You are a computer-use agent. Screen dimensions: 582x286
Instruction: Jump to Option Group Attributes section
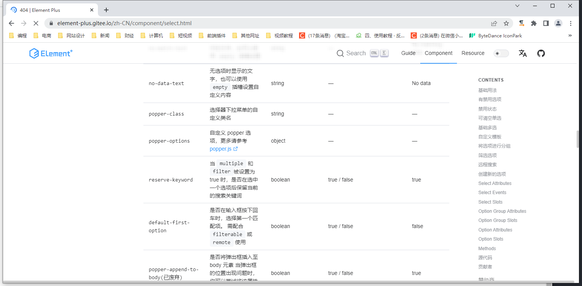coord(502,211)
